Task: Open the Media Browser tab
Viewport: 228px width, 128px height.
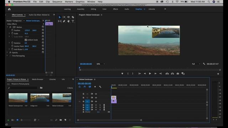Action: click(37, 79)
